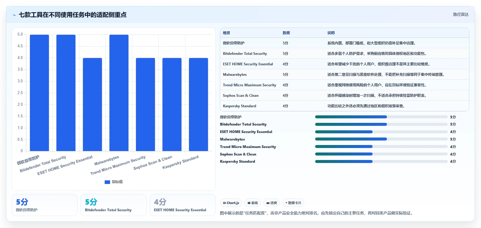Click the 数据 column header in the table
481x228 pixels.
pyautogui.click(x=286, y=33)
